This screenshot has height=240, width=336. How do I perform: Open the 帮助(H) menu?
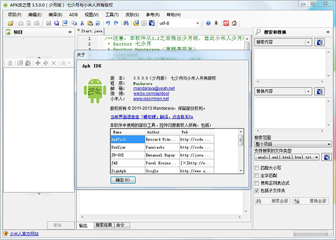(x=174, y=15)
